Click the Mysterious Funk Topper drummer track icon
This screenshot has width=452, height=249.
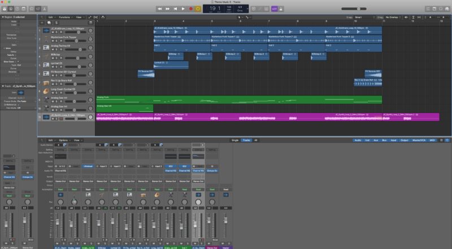[x=46, y=39]
